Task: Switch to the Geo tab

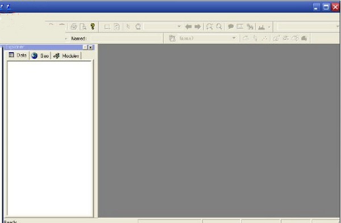Action: point(40,56)
